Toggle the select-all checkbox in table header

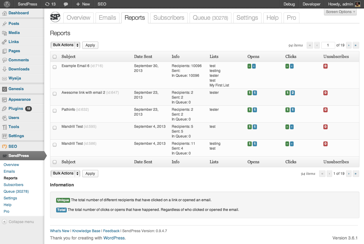click(55, 57)
